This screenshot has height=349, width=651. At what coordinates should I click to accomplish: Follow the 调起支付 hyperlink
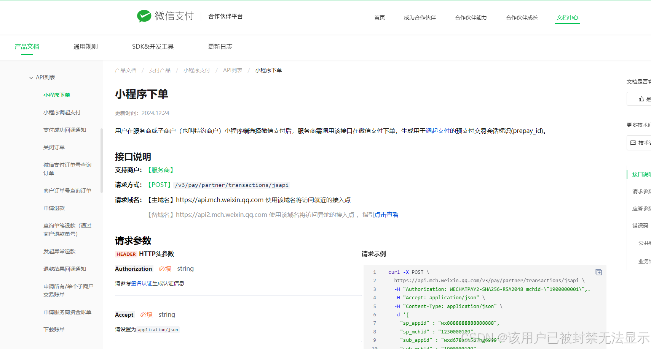pos(437,131)
